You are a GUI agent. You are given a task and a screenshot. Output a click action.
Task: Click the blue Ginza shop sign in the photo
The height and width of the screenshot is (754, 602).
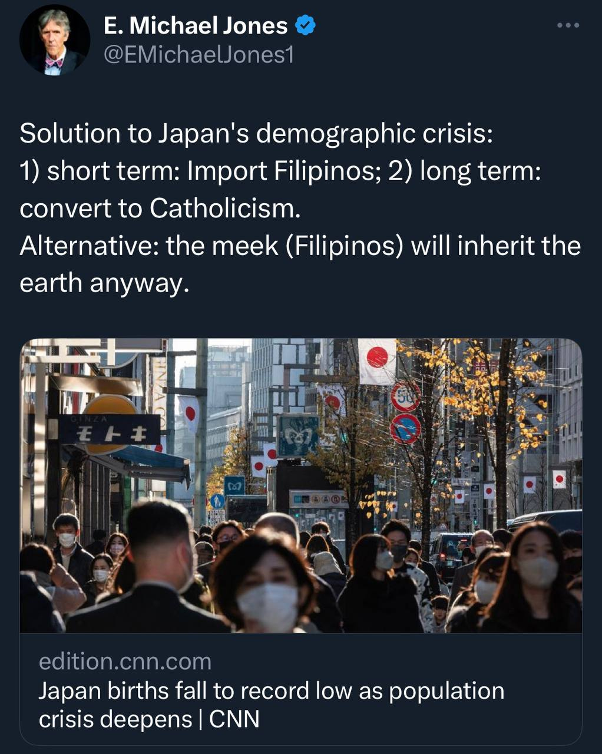point(111,429)
